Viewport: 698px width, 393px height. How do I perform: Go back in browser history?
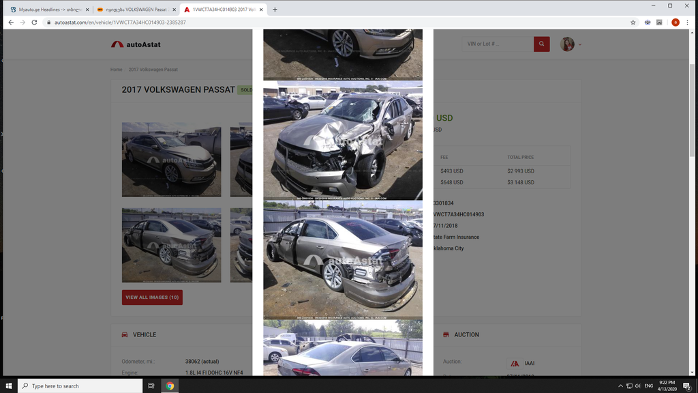[11, 23]
